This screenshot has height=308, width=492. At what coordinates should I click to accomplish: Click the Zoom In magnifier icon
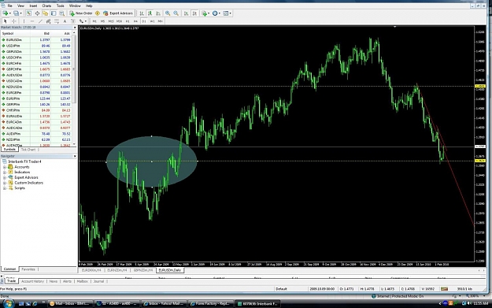coord(168,13)
